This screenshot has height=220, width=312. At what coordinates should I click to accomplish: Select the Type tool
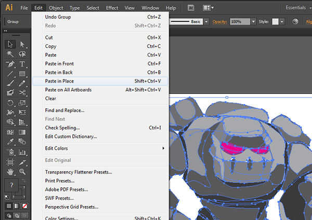click(22, 63)
